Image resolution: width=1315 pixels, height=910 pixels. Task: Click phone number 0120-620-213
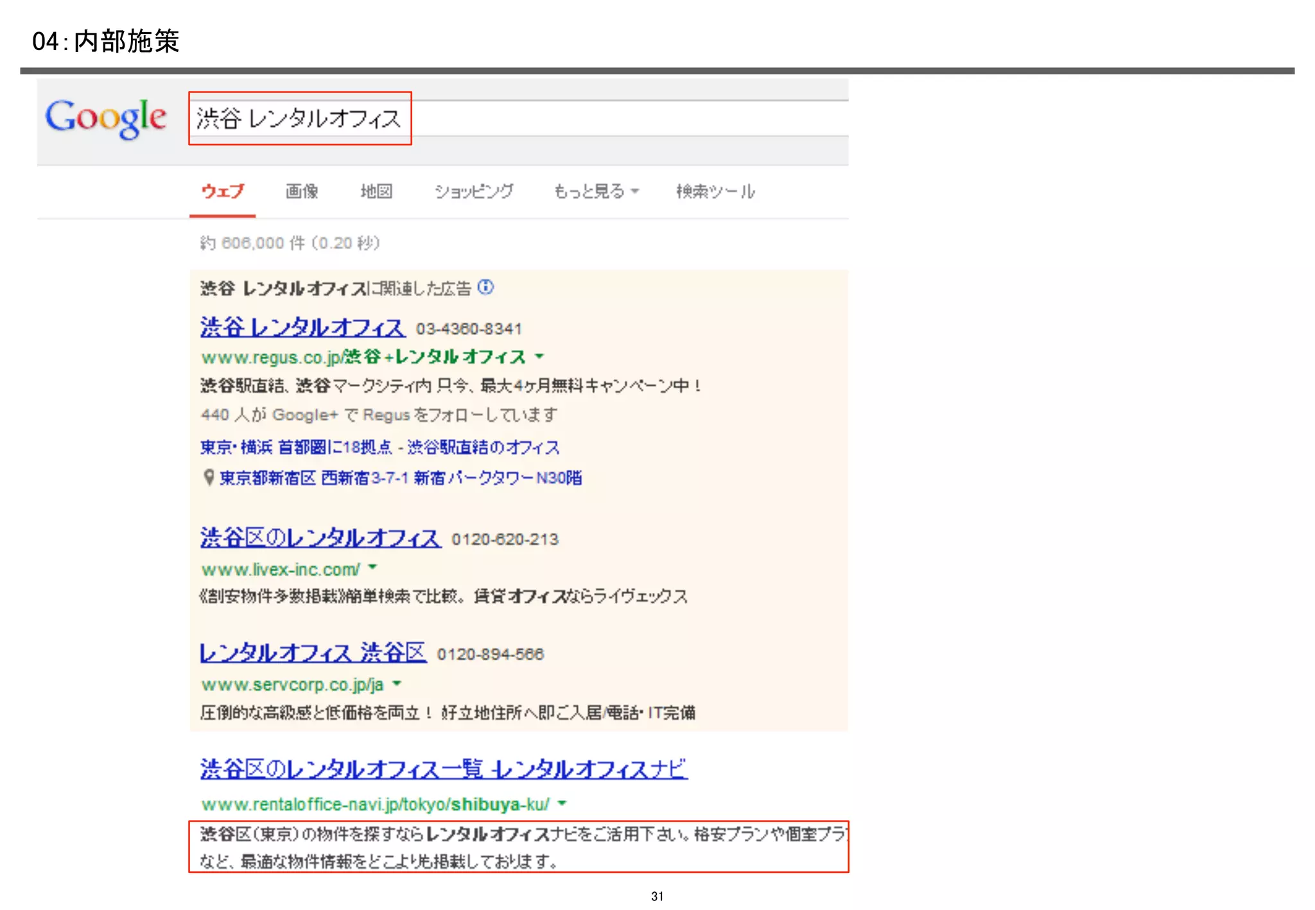[505, 539]
